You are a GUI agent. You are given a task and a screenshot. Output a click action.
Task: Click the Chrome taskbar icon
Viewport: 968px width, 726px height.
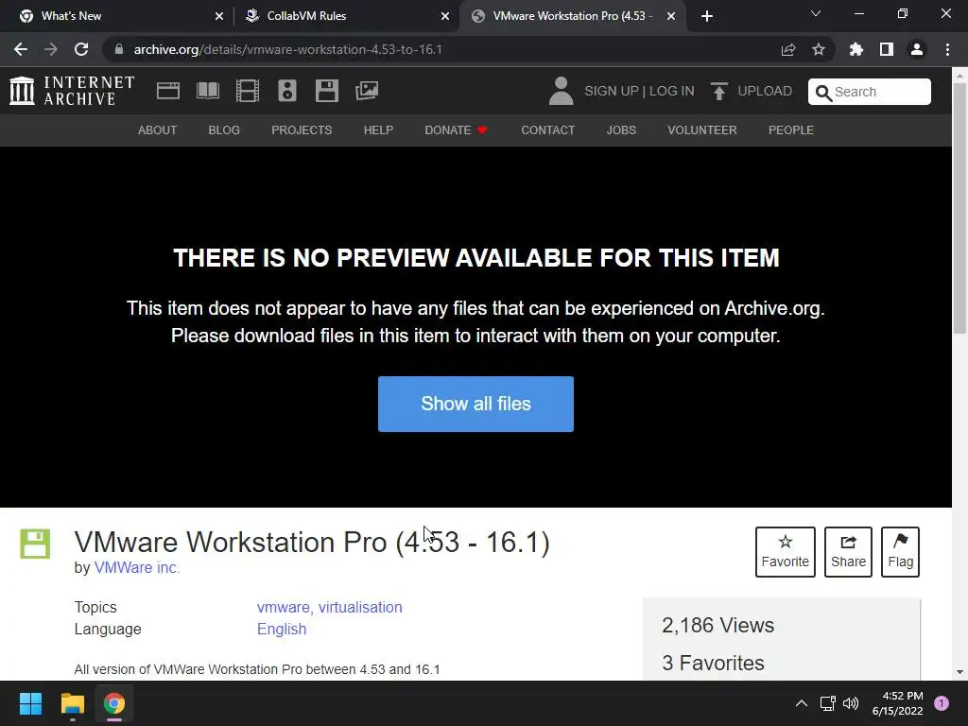114,703
